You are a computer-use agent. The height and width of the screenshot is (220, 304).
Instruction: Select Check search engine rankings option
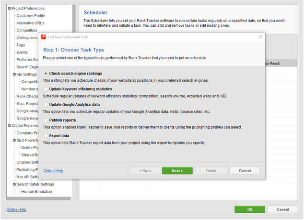tap(46, 74)
